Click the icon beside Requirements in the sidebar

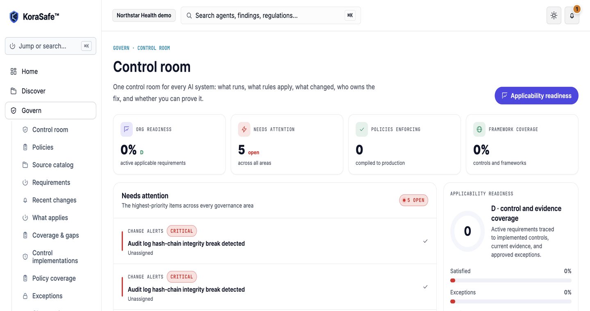(25, 183)
